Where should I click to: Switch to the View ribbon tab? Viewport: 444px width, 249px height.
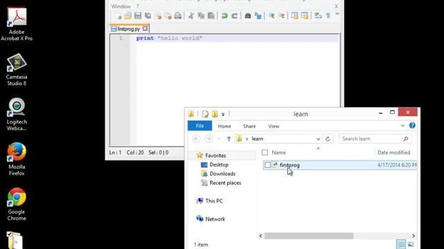coord(273,126)
